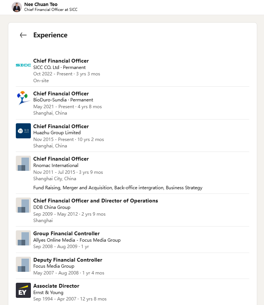Click the Experience page heading
This screenshot has height=305, width=264.
pos(50,35)
